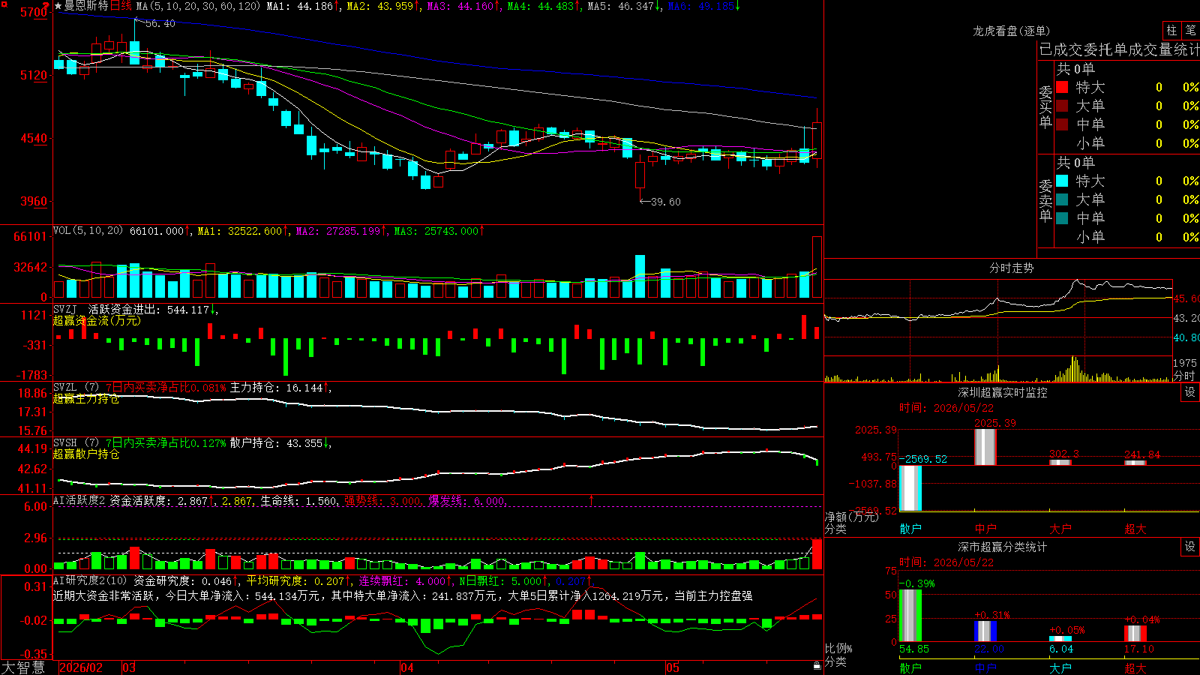Click the AI研究度2(10) indicator title
Image resolution: width=1200 pixels, height=675 pixels.
(90, 580)
